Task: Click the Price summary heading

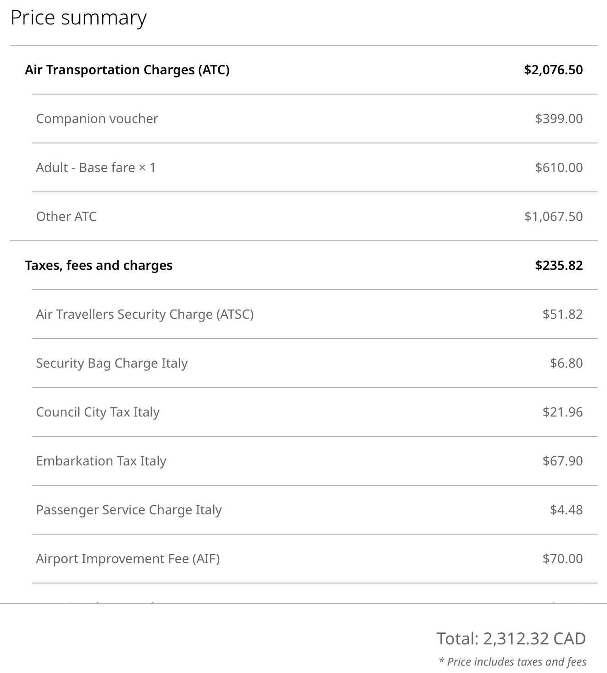Action: pos(78,18)
